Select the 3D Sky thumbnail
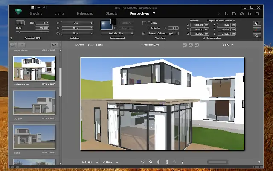The image size is (273, 171). (34, 103)
